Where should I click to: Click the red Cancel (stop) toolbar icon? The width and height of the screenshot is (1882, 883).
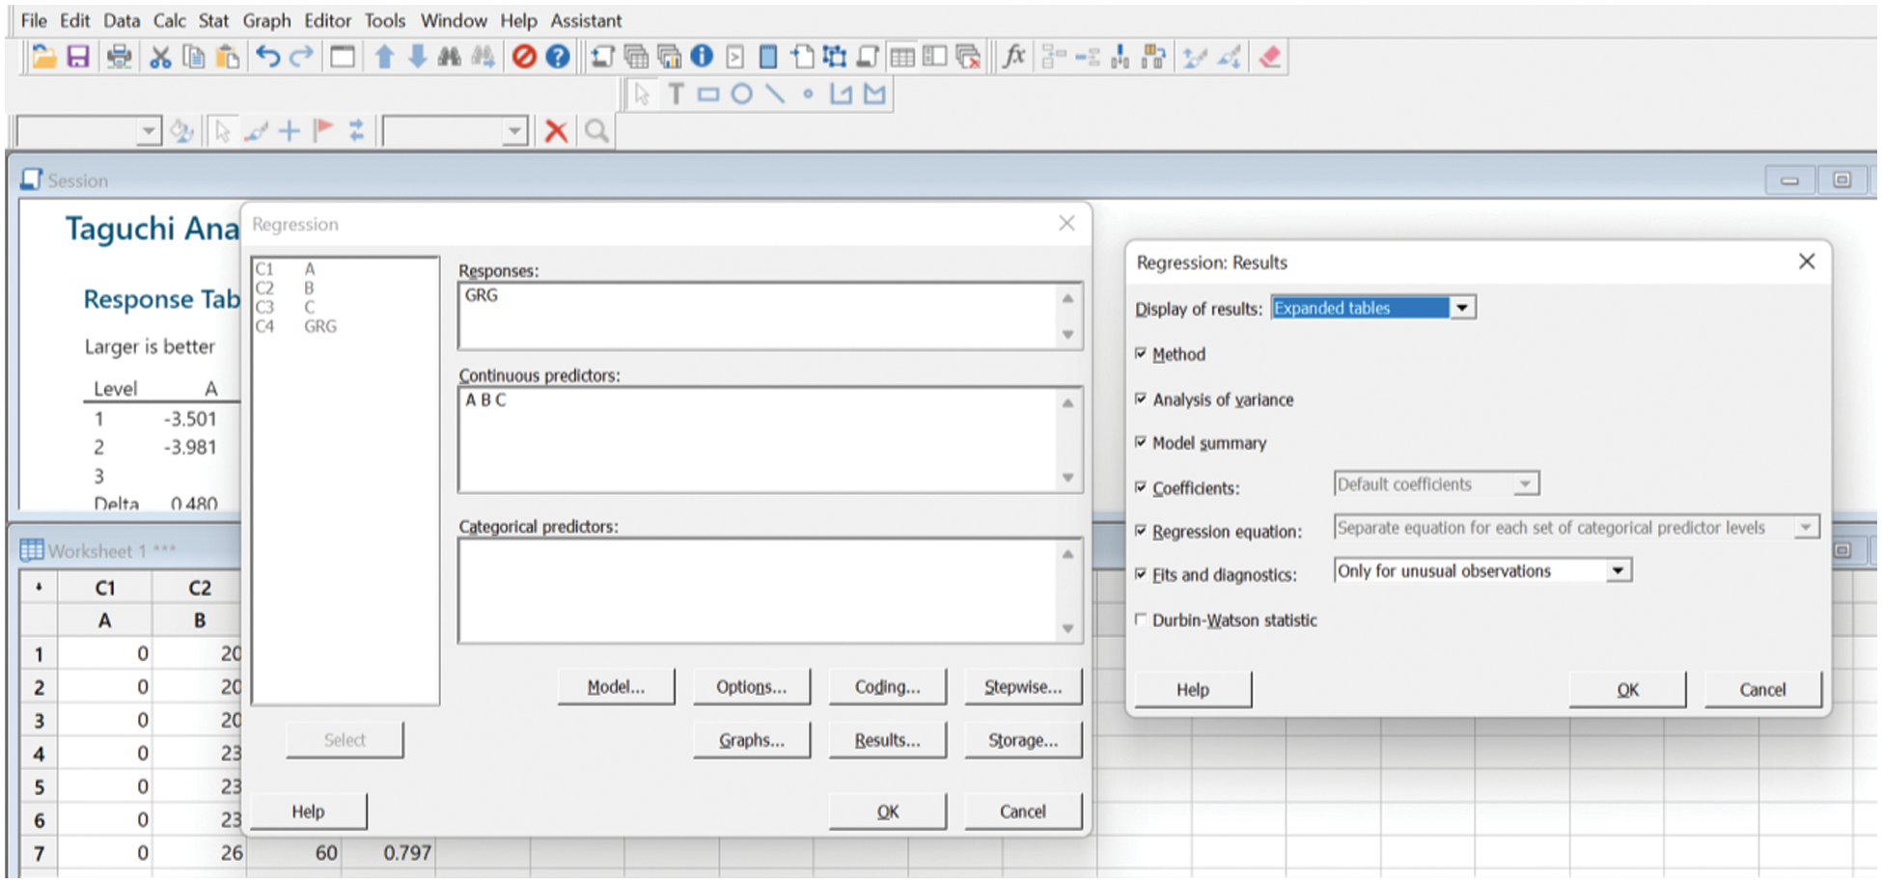(x=524, y=57)
